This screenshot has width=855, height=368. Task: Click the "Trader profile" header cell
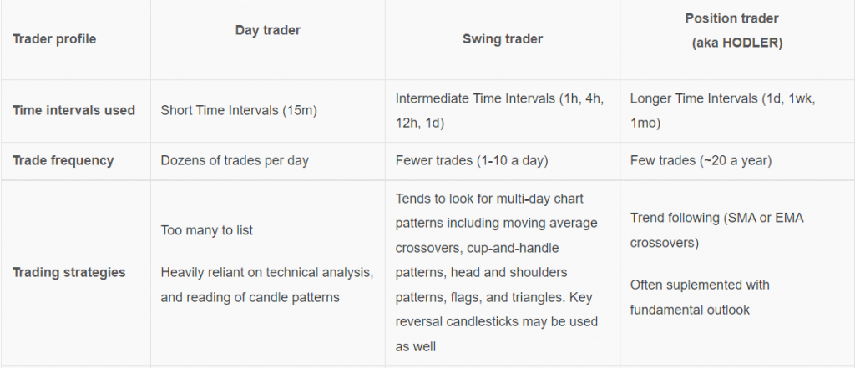click(x=54, y=39)
